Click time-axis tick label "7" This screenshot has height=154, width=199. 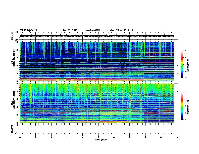(x=130, y=137)
